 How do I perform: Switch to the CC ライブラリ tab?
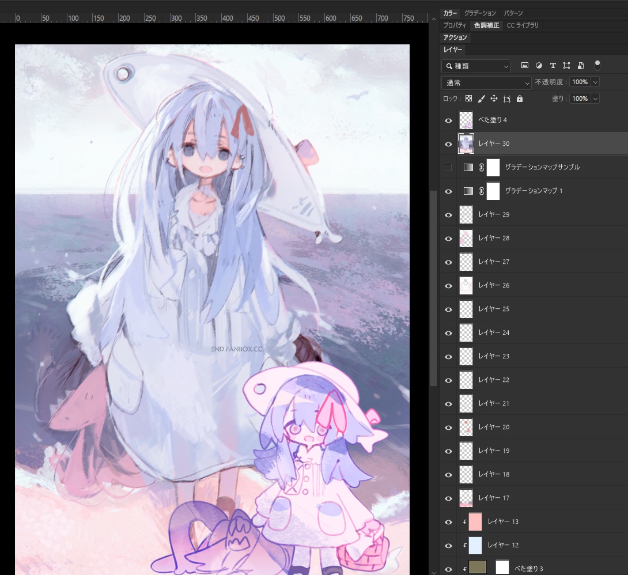coord(523,25)
